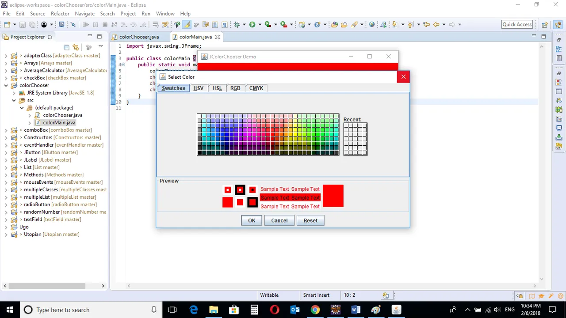566x318 pixels.
Task: Click the Debug bug icon in toolbar
Action: coord(237,25)
